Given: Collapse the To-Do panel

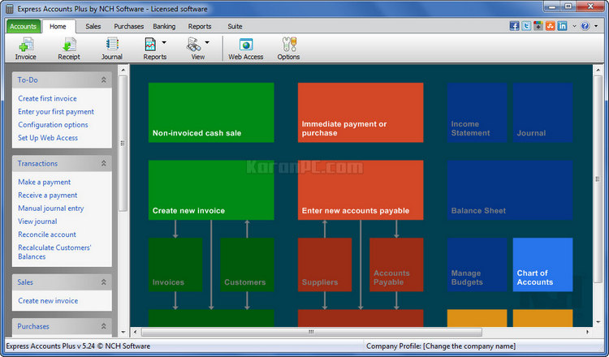Looking at the screenshot, I should [104, 80].
